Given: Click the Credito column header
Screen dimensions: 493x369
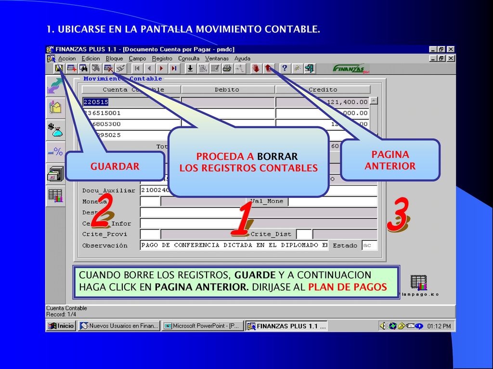Looking at the screenshot, I should point(323,90).
